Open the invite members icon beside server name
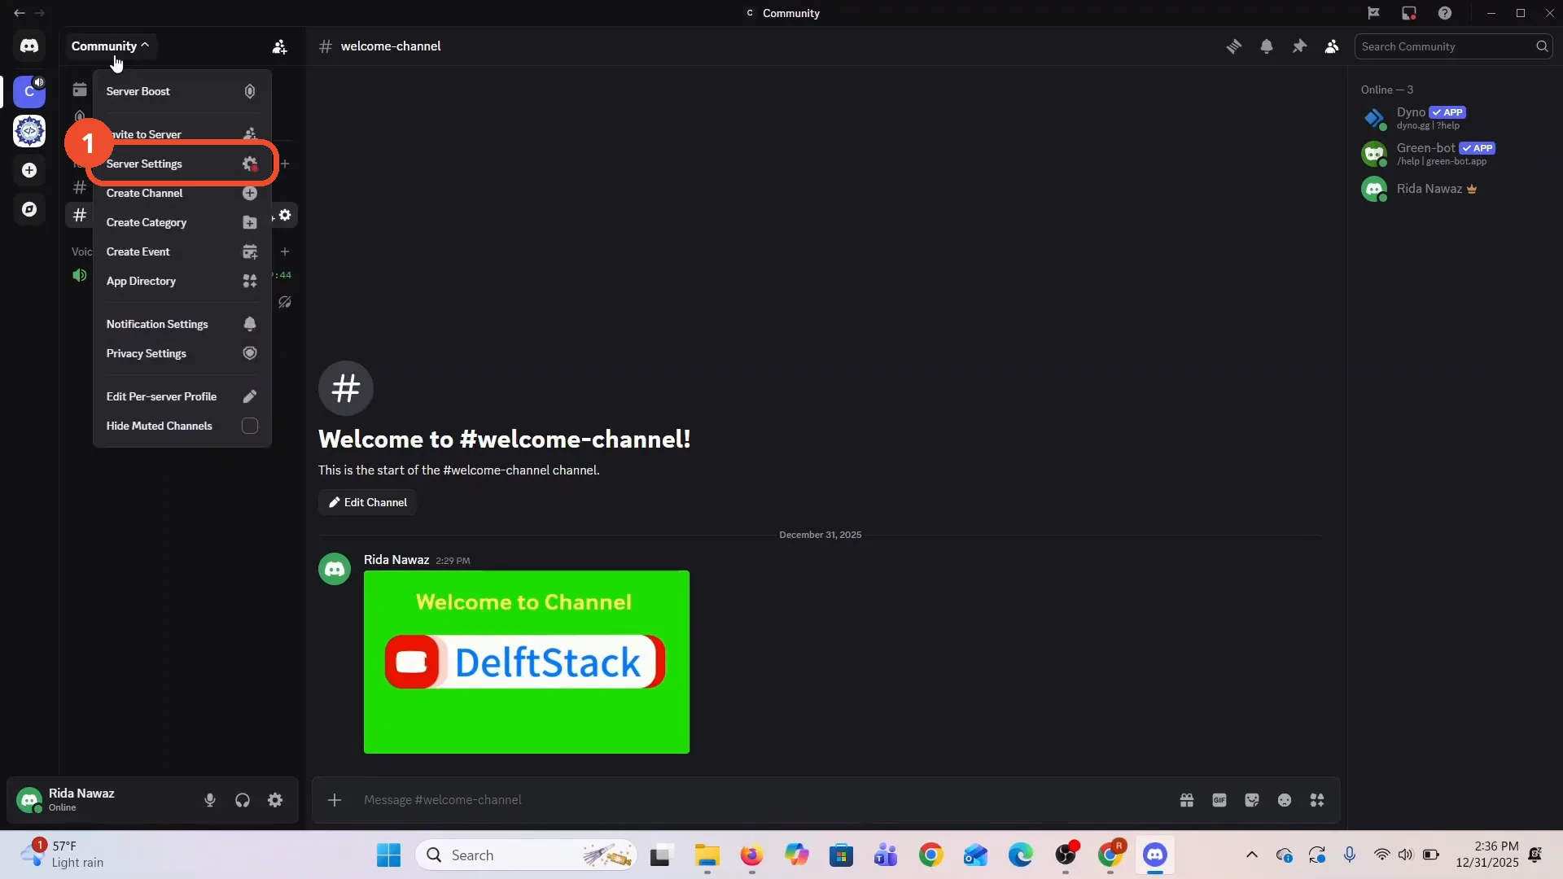Viewport: 1563px width, 879px height. point(279,46)
